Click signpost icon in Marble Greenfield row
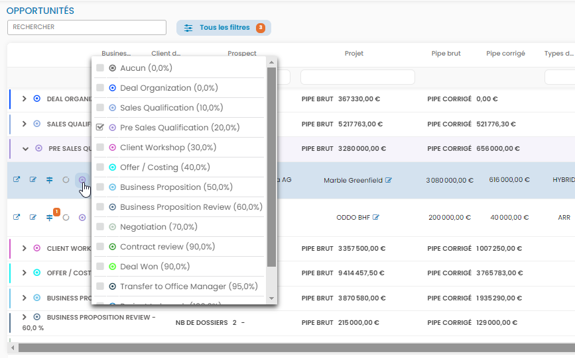Image resolution: width=575 pixels, height=358 pixels. pos(50,180)
